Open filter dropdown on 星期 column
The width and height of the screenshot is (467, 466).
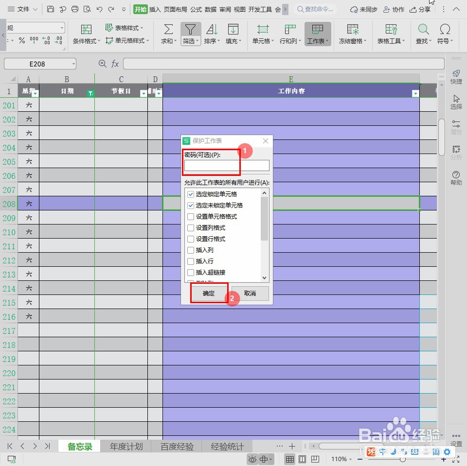click(x=36, y=93)
